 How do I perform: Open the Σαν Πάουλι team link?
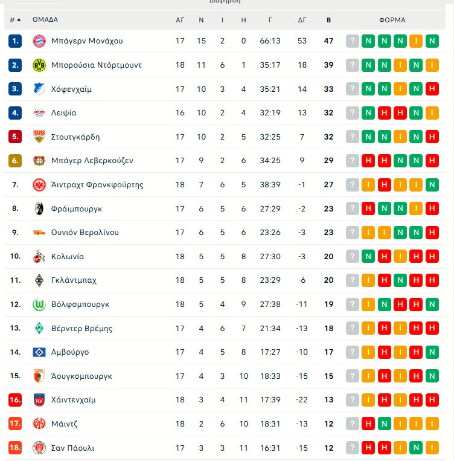[72, 448]
